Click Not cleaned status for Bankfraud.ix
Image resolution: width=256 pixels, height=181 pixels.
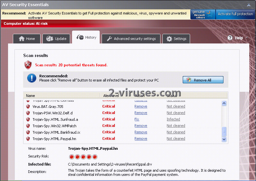[176, 132]
